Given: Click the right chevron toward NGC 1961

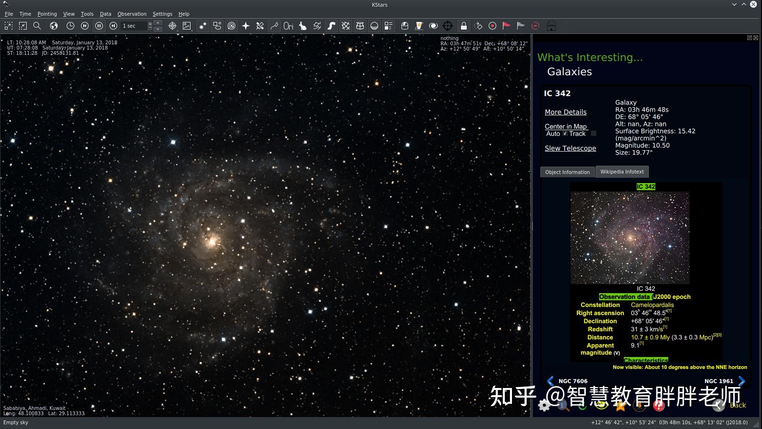Looking at the screenshot, I should coord(742,381).
